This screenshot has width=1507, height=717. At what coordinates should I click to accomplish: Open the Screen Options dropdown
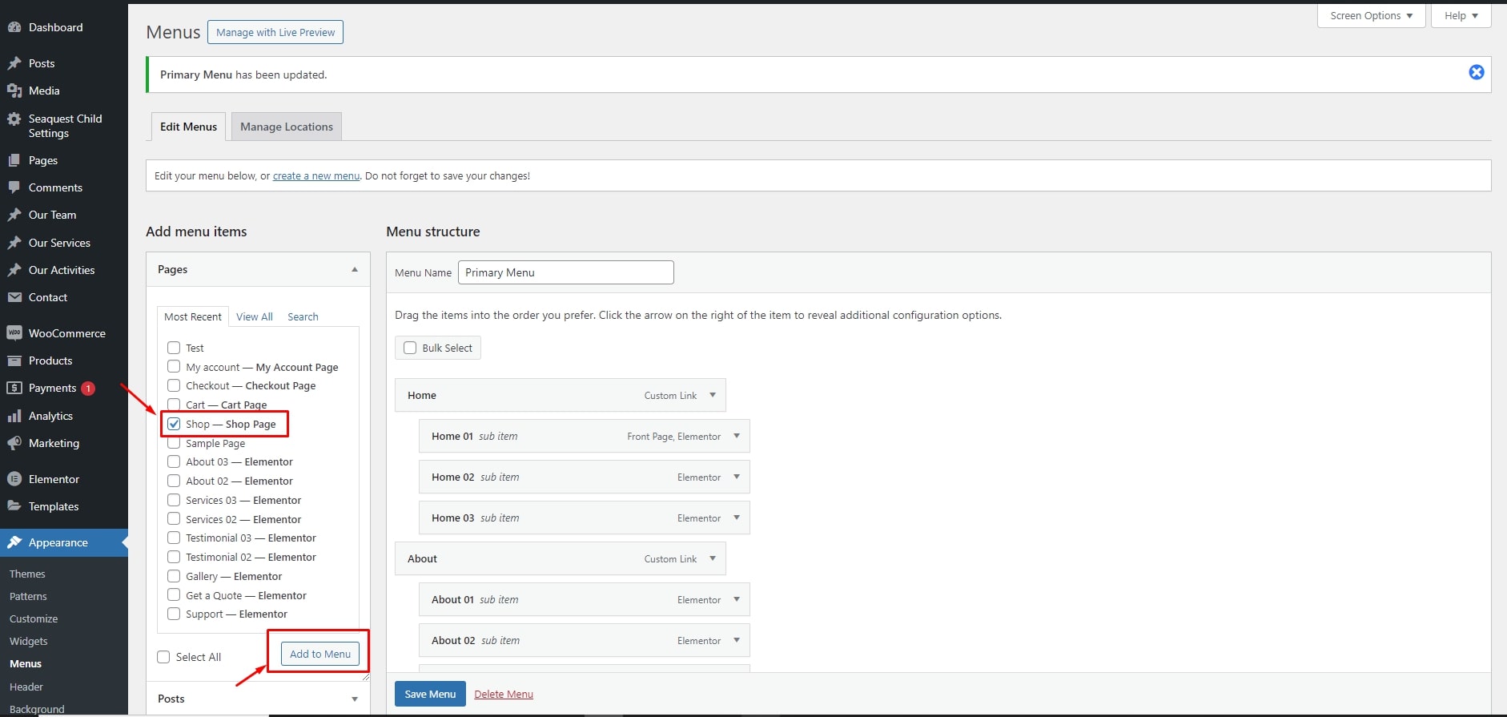pos(1372,15)
